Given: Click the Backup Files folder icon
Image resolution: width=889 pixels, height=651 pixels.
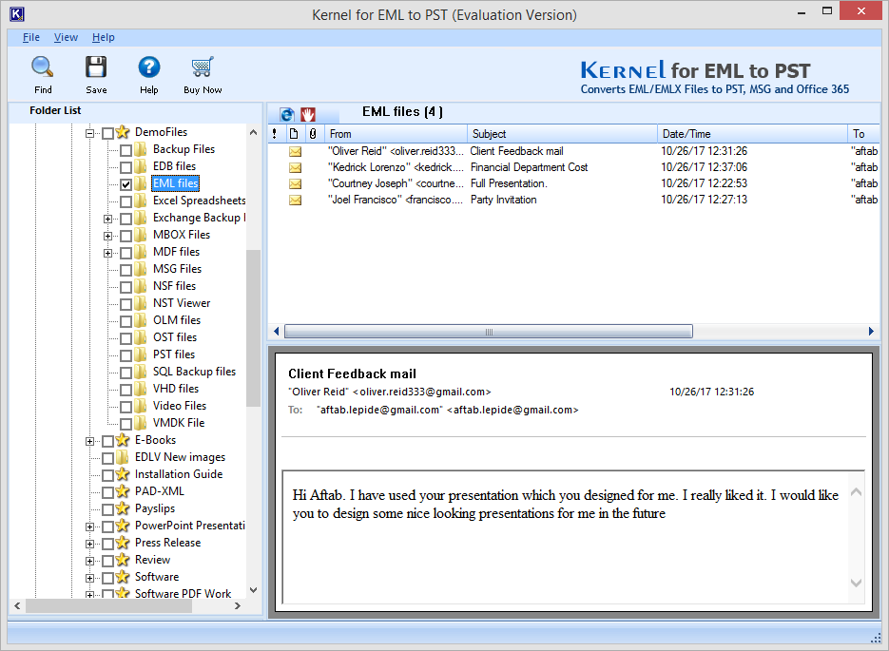Looking at the screenshot, I should (x=140, y=149).
